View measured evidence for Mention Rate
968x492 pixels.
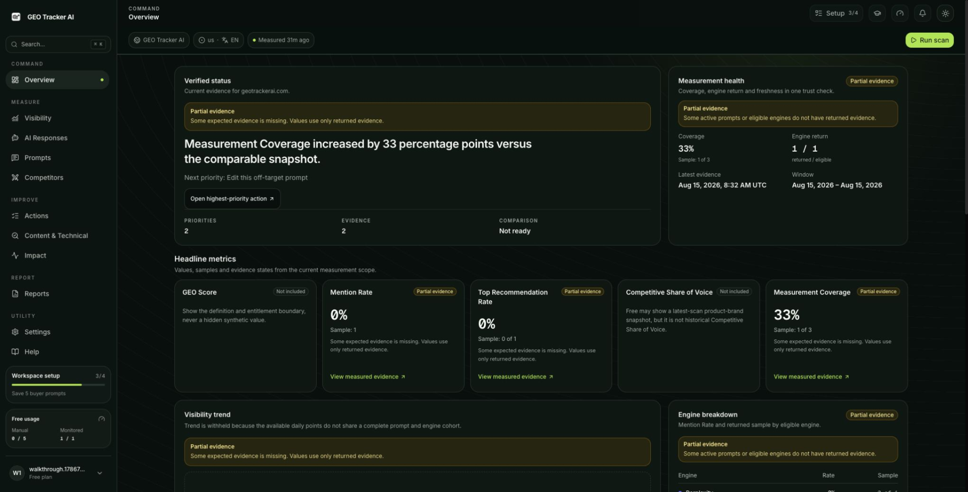click(x=368, y=377)
